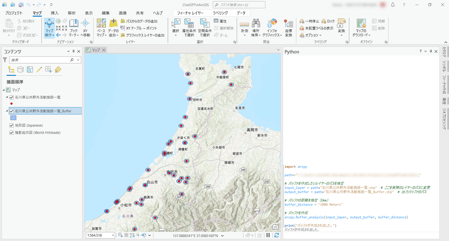This screenshot has width=449, height=241.
Task: Open the Measure (計測) tool
Action: [244, 24]
